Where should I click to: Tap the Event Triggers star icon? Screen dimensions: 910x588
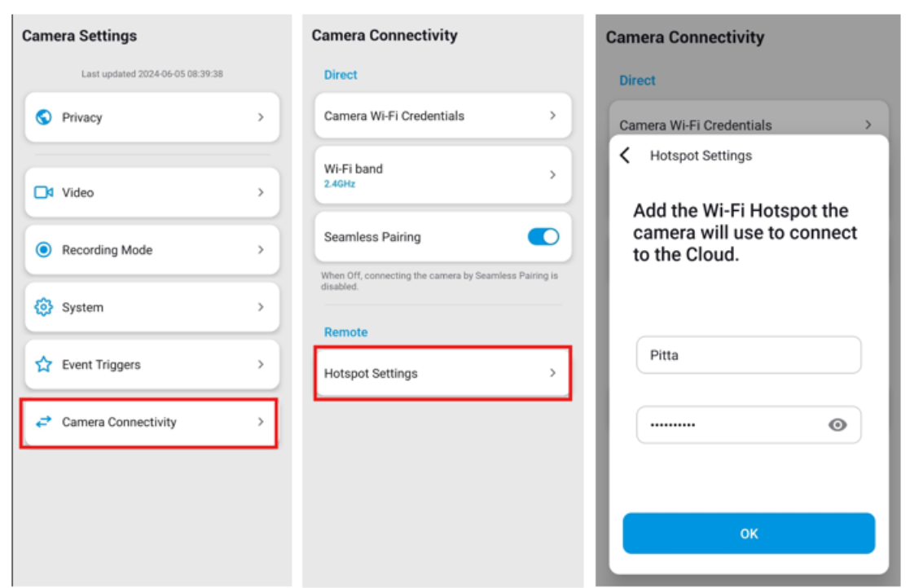[43, 364]
